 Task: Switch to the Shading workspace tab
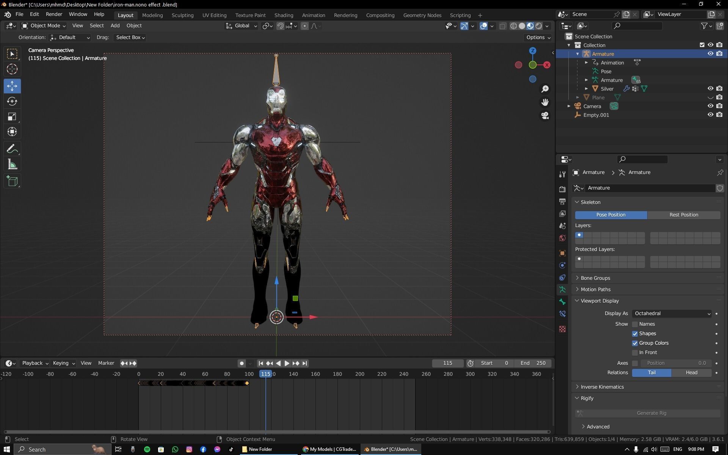(284, 15)
